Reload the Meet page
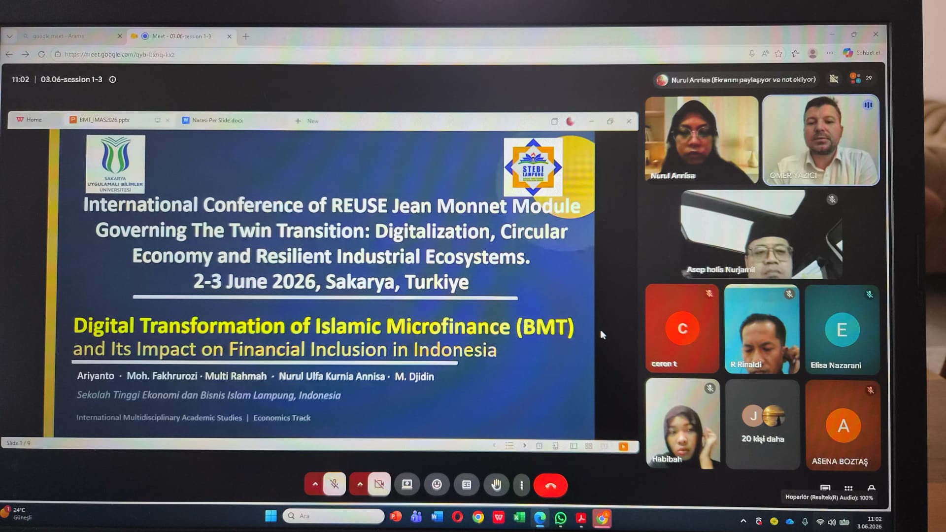This screenshot has height=532, width=946. [x=41, y=54]
